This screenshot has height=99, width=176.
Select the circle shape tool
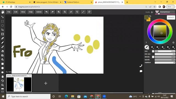2,68
